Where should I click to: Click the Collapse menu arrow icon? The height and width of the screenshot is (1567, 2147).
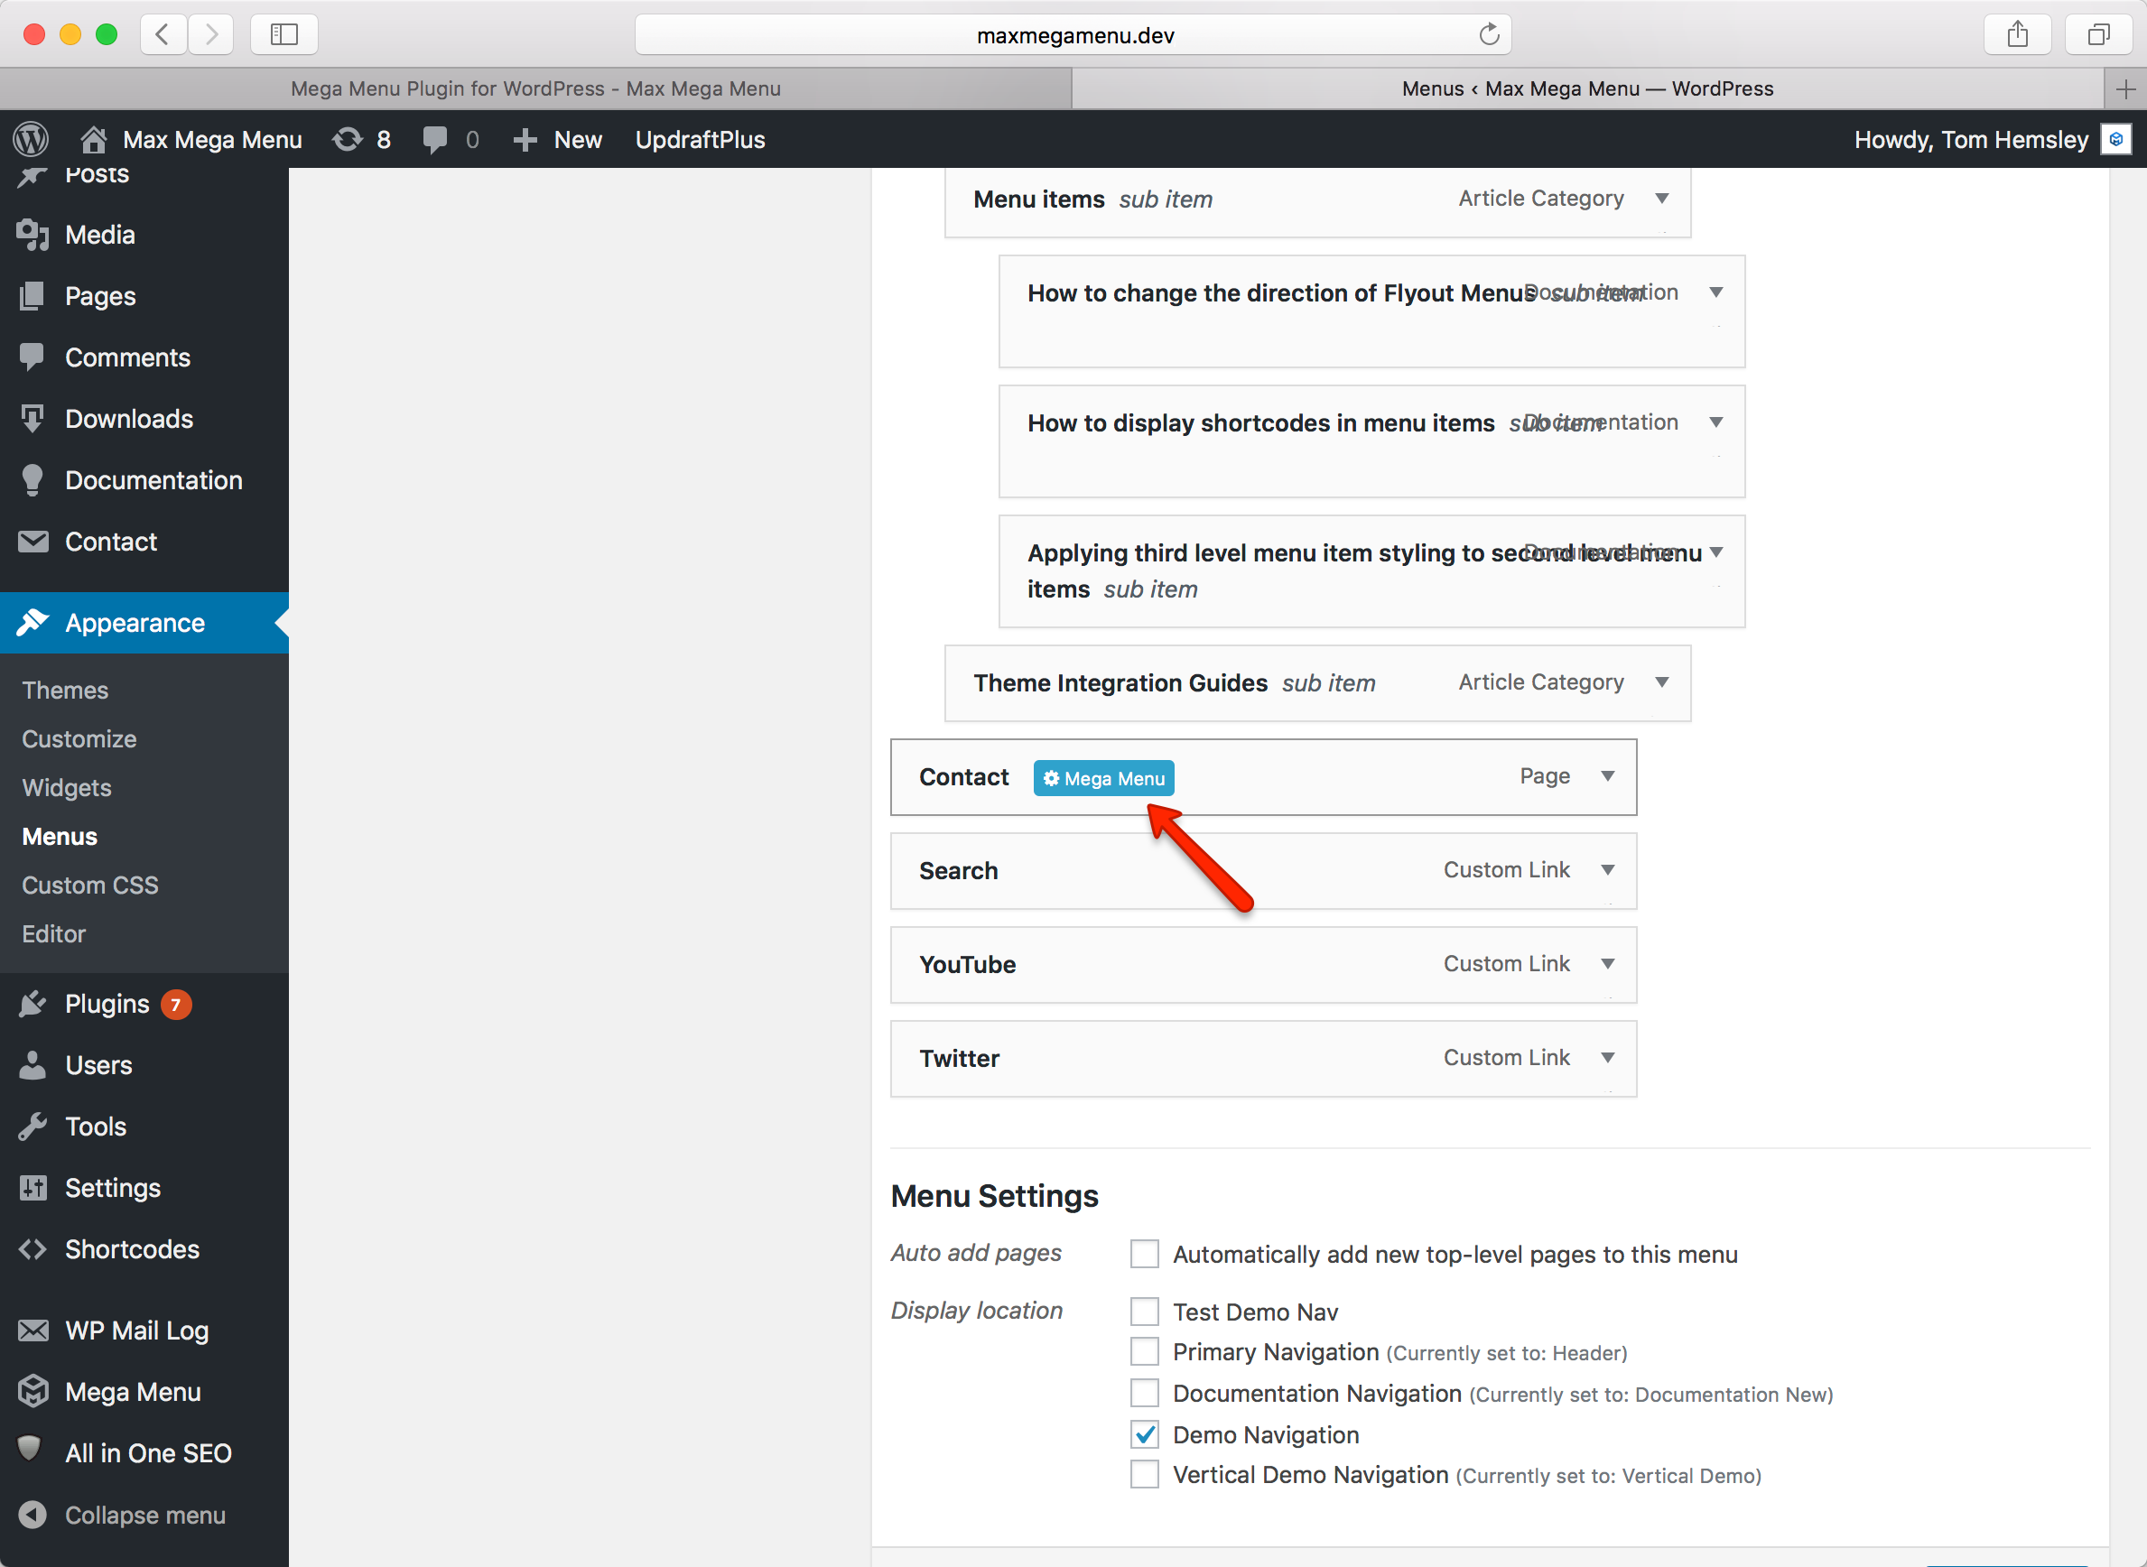pos(33,1515)
